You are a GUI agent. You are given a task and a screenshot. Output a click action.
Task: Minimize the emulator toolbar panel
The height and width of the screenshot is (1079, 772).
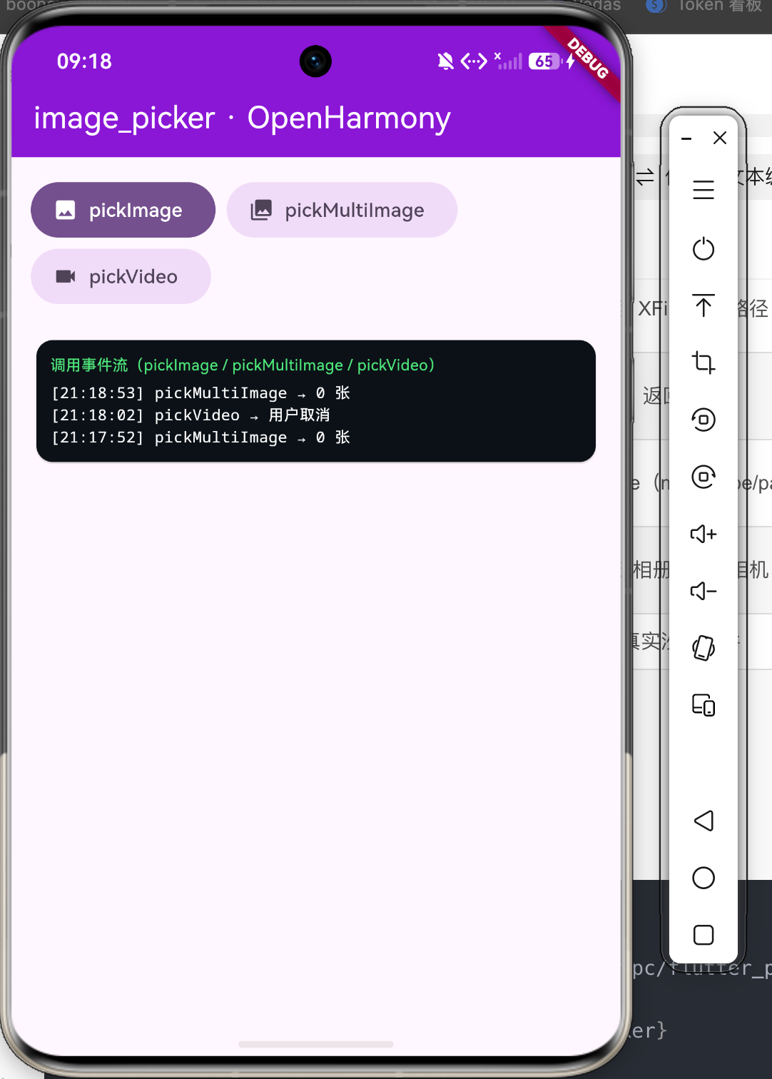click(x=686, y=138)
